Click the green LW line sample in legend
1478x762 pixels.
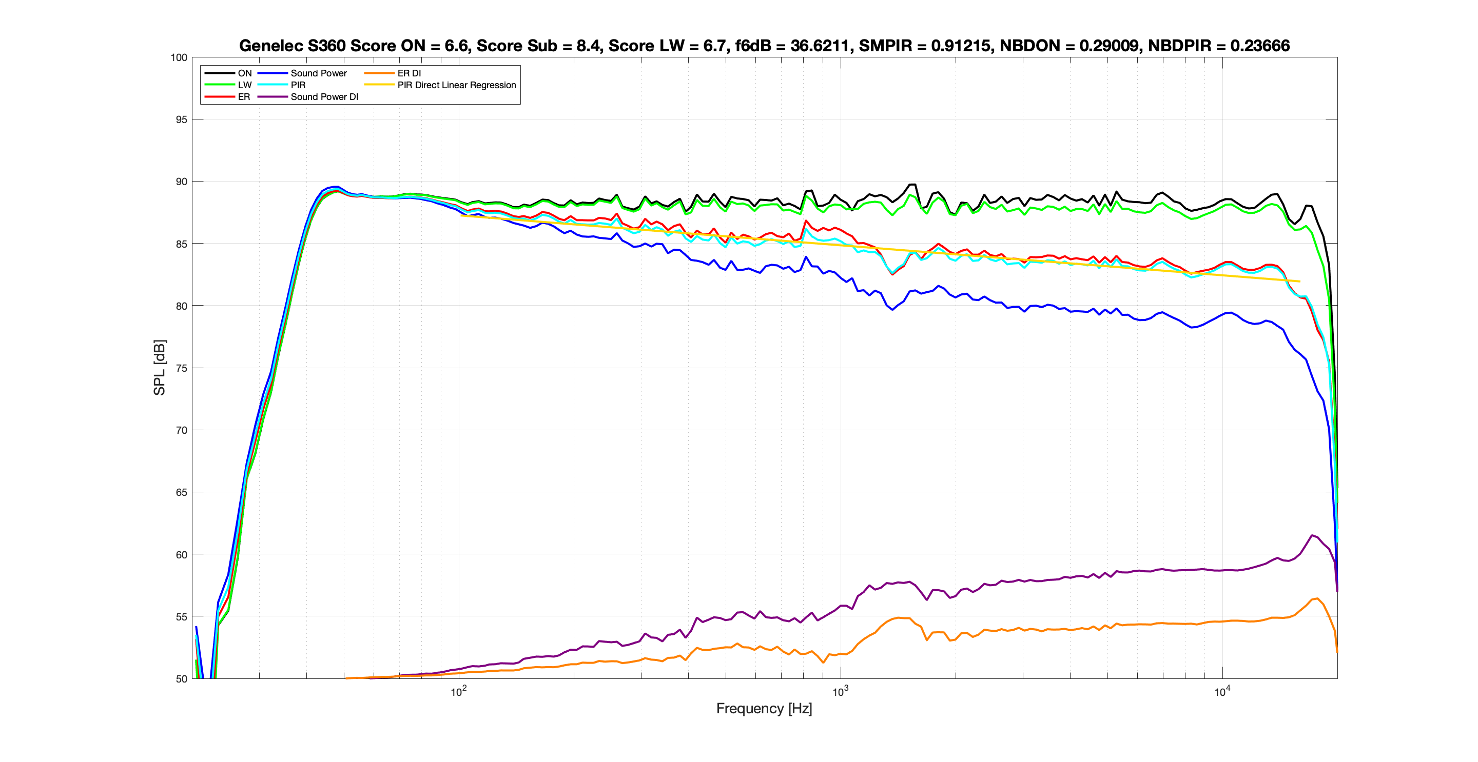(219, 85)
